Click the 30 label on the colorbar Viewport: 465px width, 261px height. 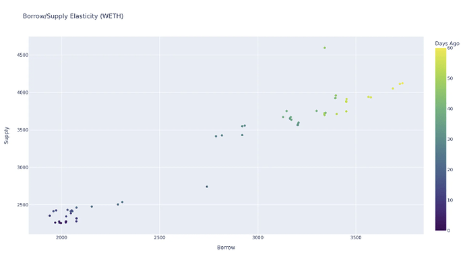click(450, 139)
